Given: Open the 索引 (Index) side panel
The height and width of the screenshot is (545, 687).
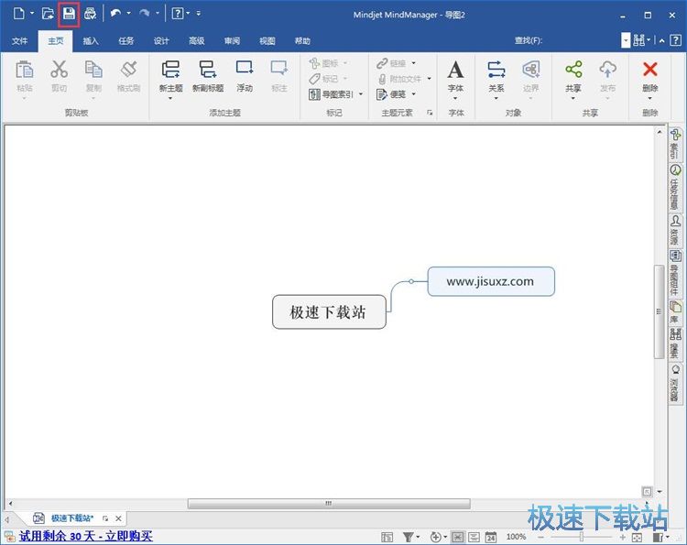Looking at the screenshot, I should click(x=676, y=144).
